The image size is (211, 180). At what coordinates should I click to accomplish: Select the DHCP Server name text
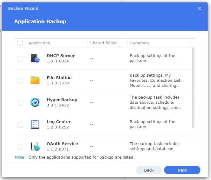tap(61, 55)
